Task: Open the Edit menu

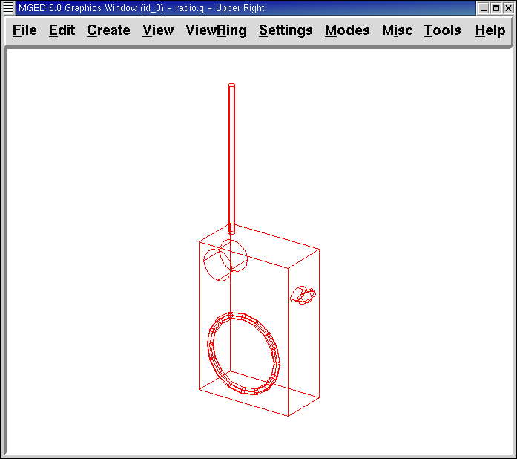Action: pyautogui.click(x=62, y=30)
